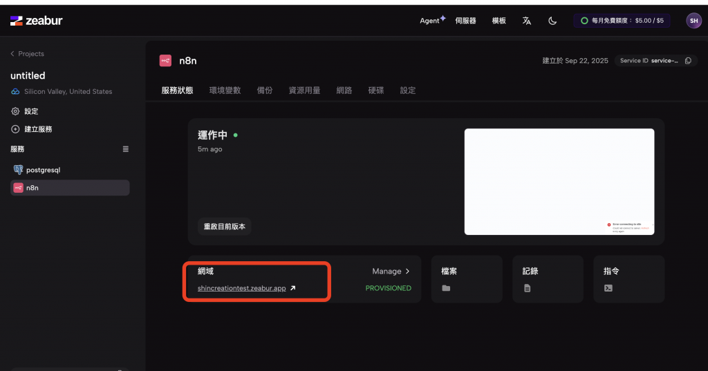
Task: Click Silicon Valley, United States text
Action: [x=68, y=91]
